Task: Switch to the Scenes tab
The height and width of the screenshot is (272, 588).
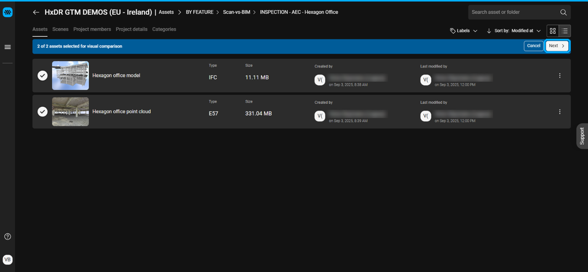Action: click(60, 29)
